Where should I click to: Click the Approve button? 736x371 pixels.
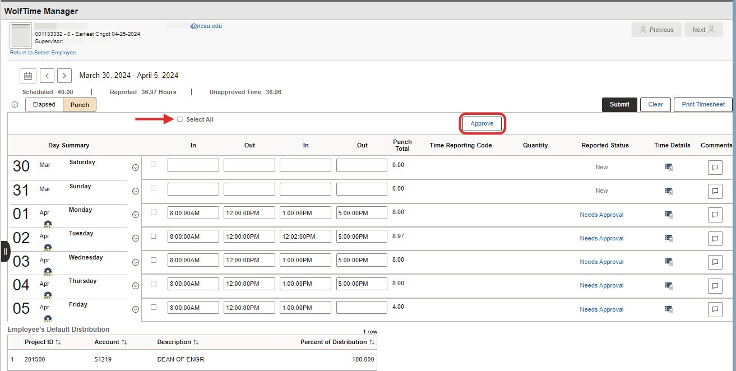pos(482,123)
